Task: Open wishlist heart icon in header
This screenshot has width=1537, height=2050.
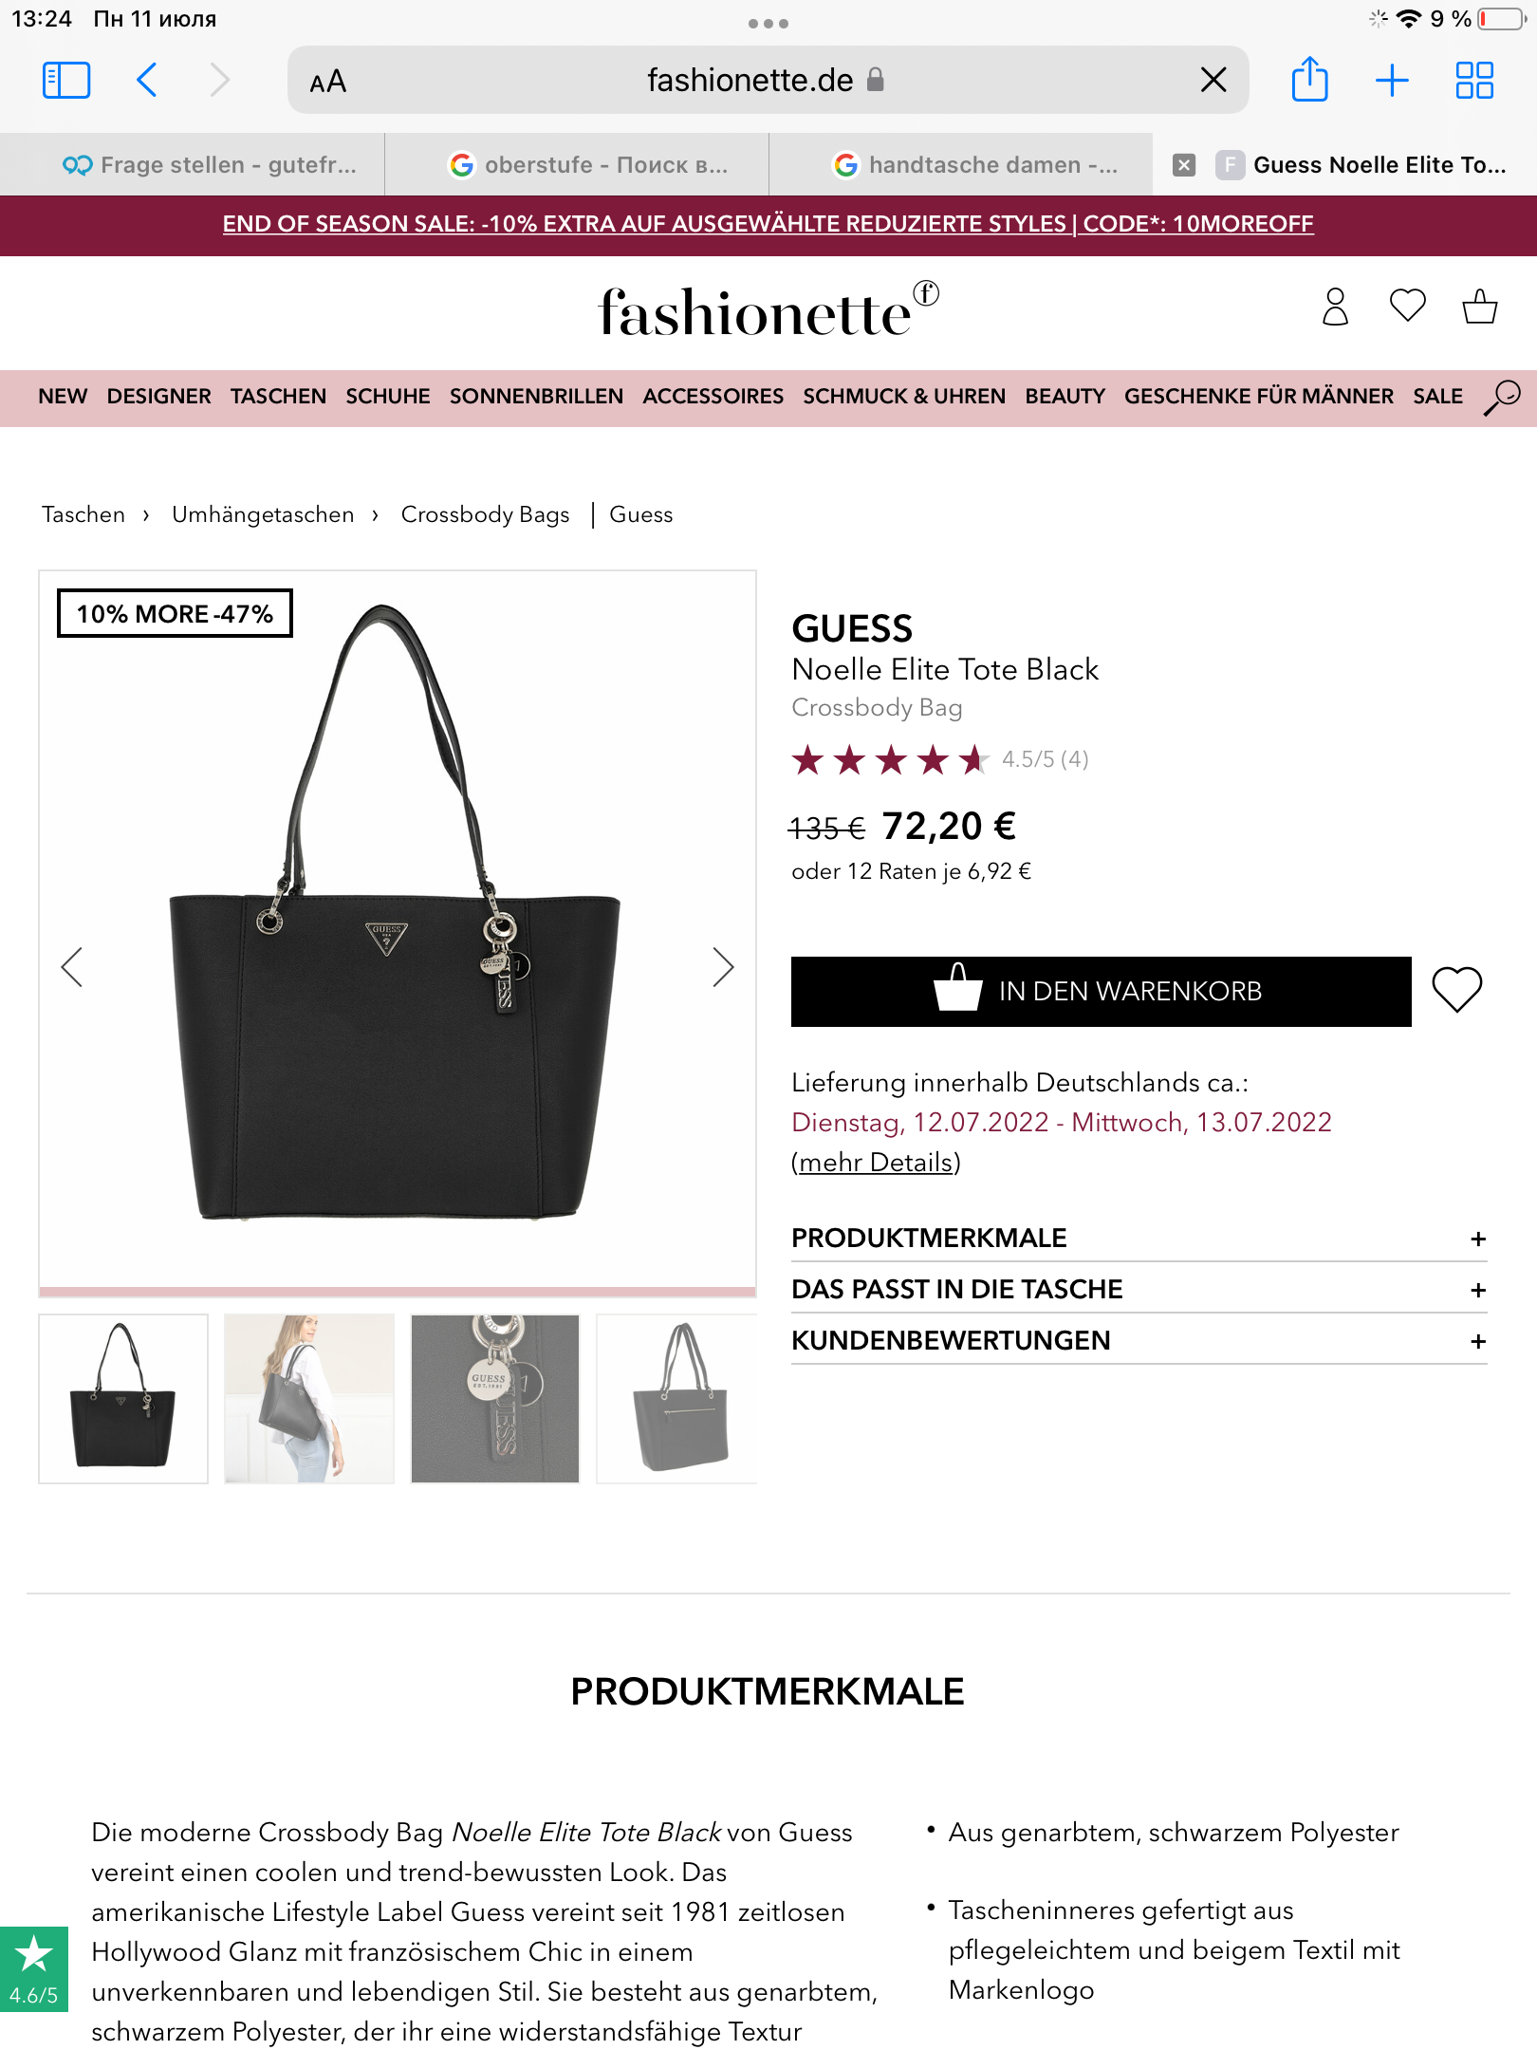Action: pos(1407,306)
